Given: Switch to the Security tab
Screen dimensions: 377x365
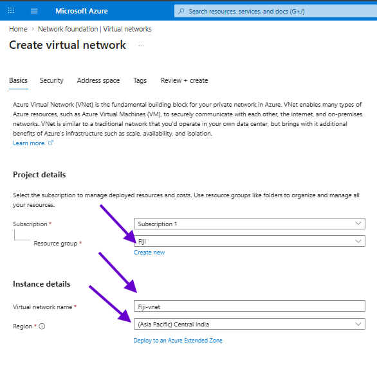Looking at the screenshot, I should pyautogui.click(x=51, y=80).
